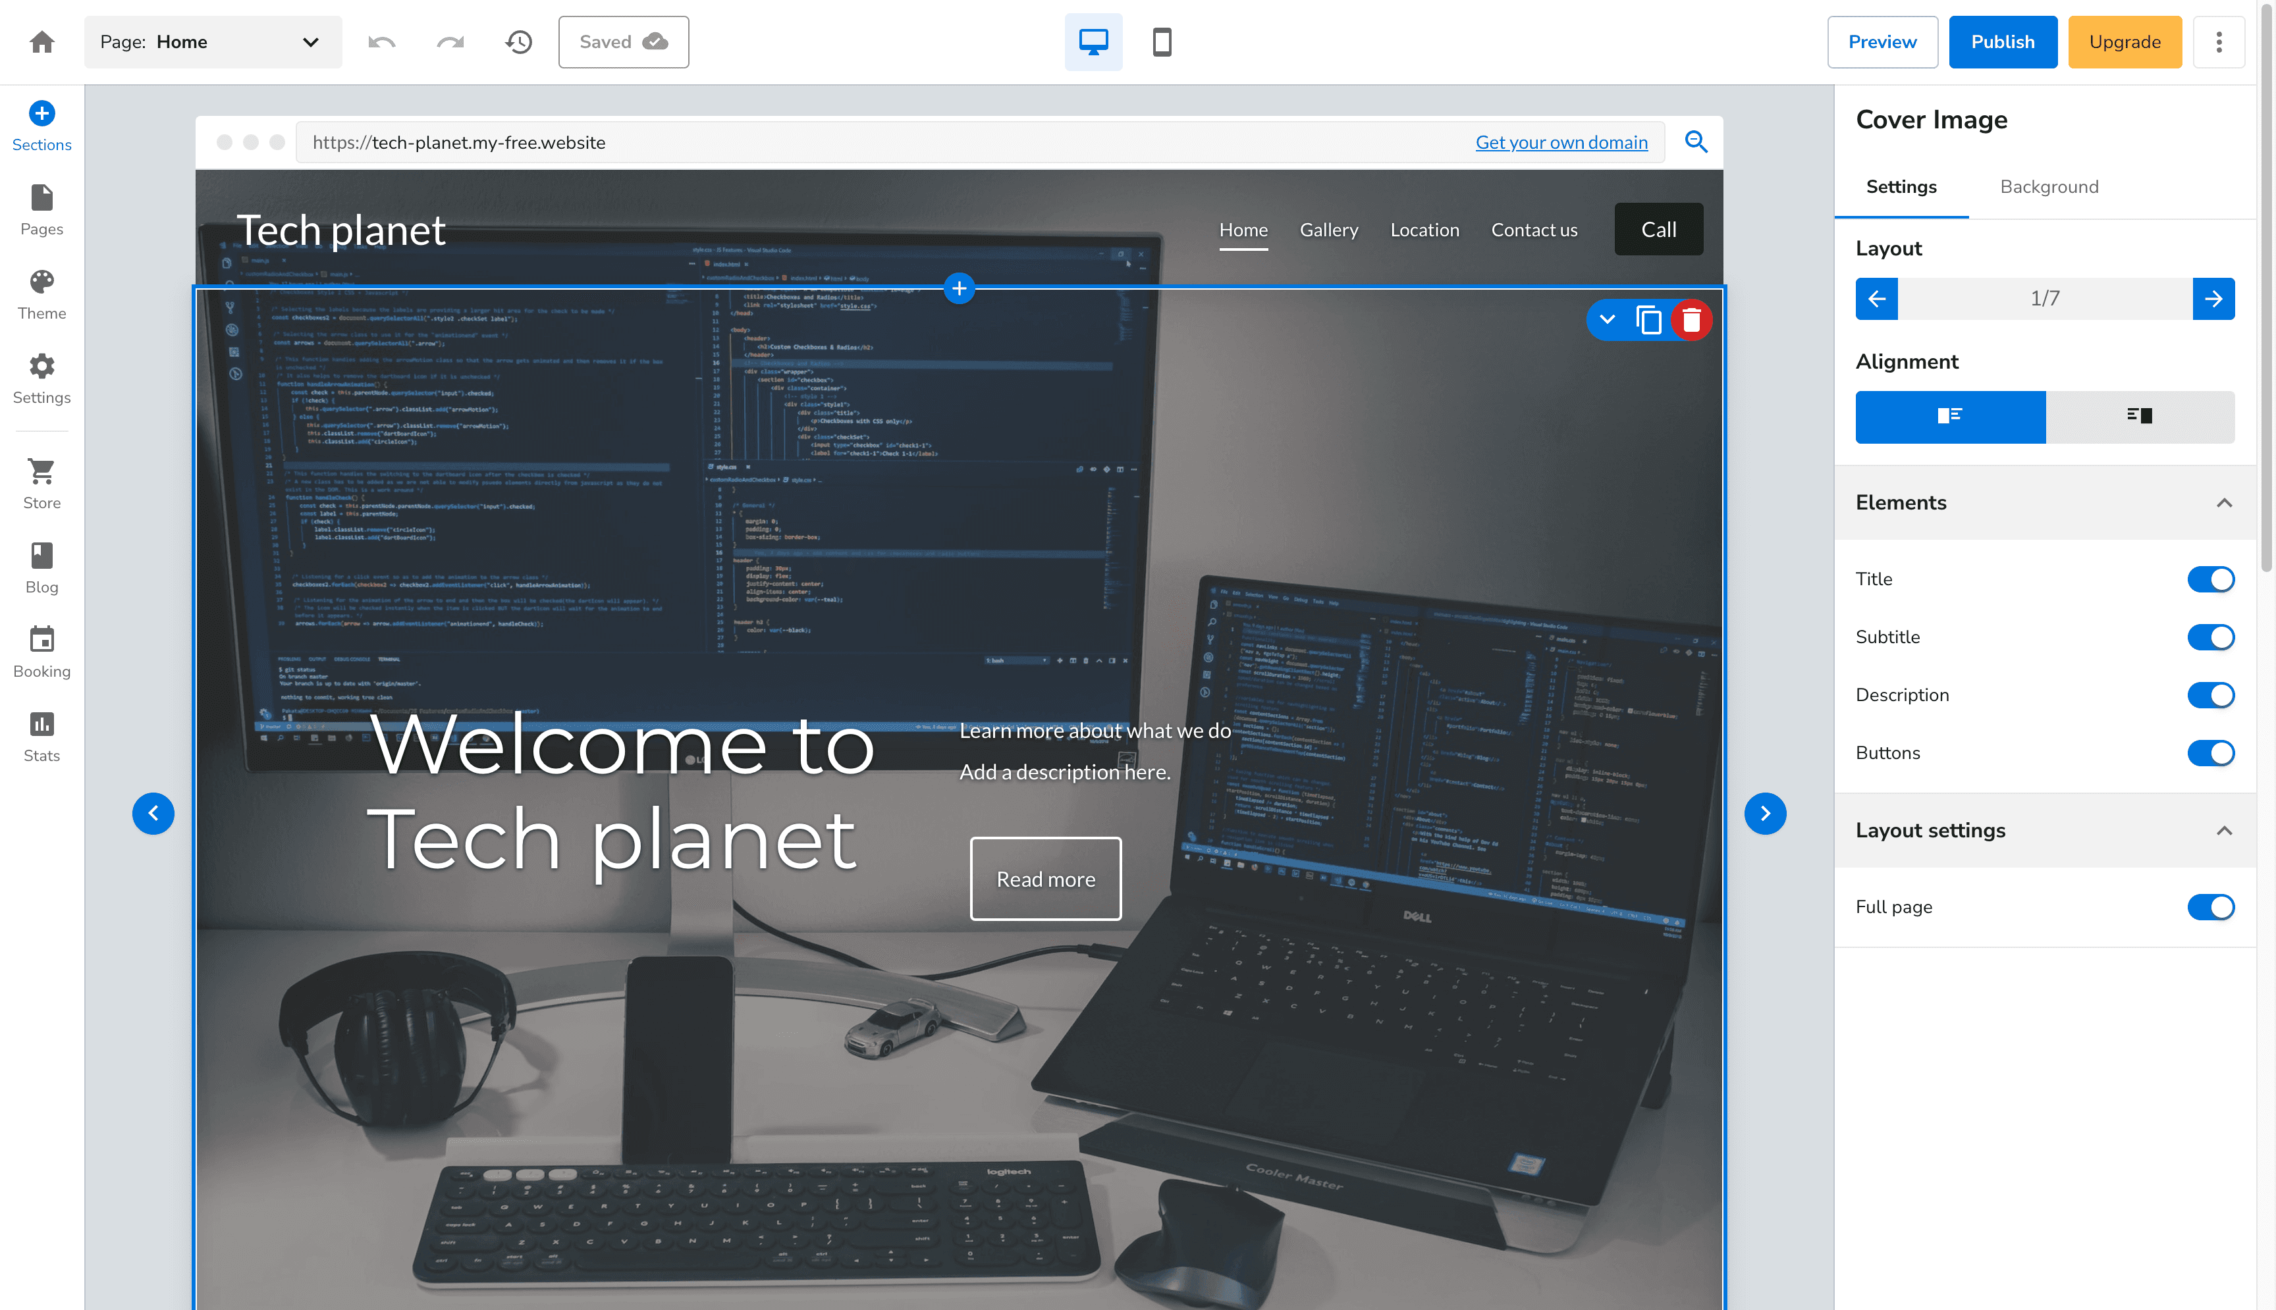The height and width of the screenshot is (1310, 2276).
Task: Publish the website
Action: click(x=2003, y=41)
